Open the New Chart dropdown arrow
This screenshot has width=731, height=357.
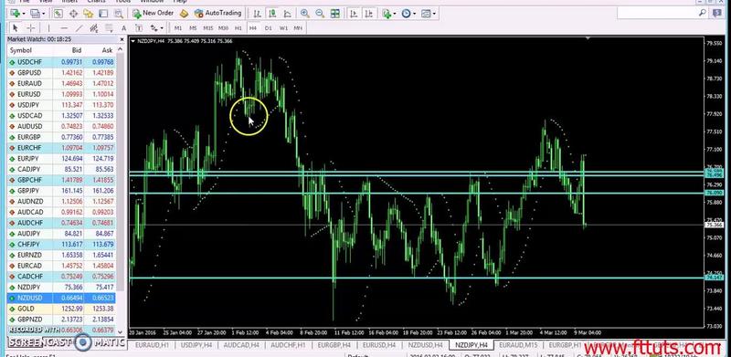tap(24, 14)
